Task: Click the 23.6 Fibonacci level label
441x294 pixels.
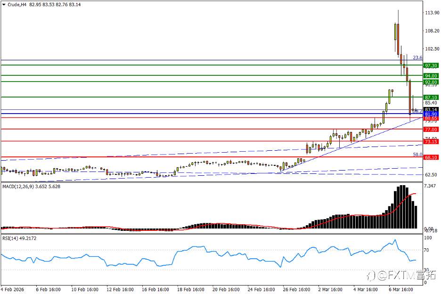Action: click(417, 57)
